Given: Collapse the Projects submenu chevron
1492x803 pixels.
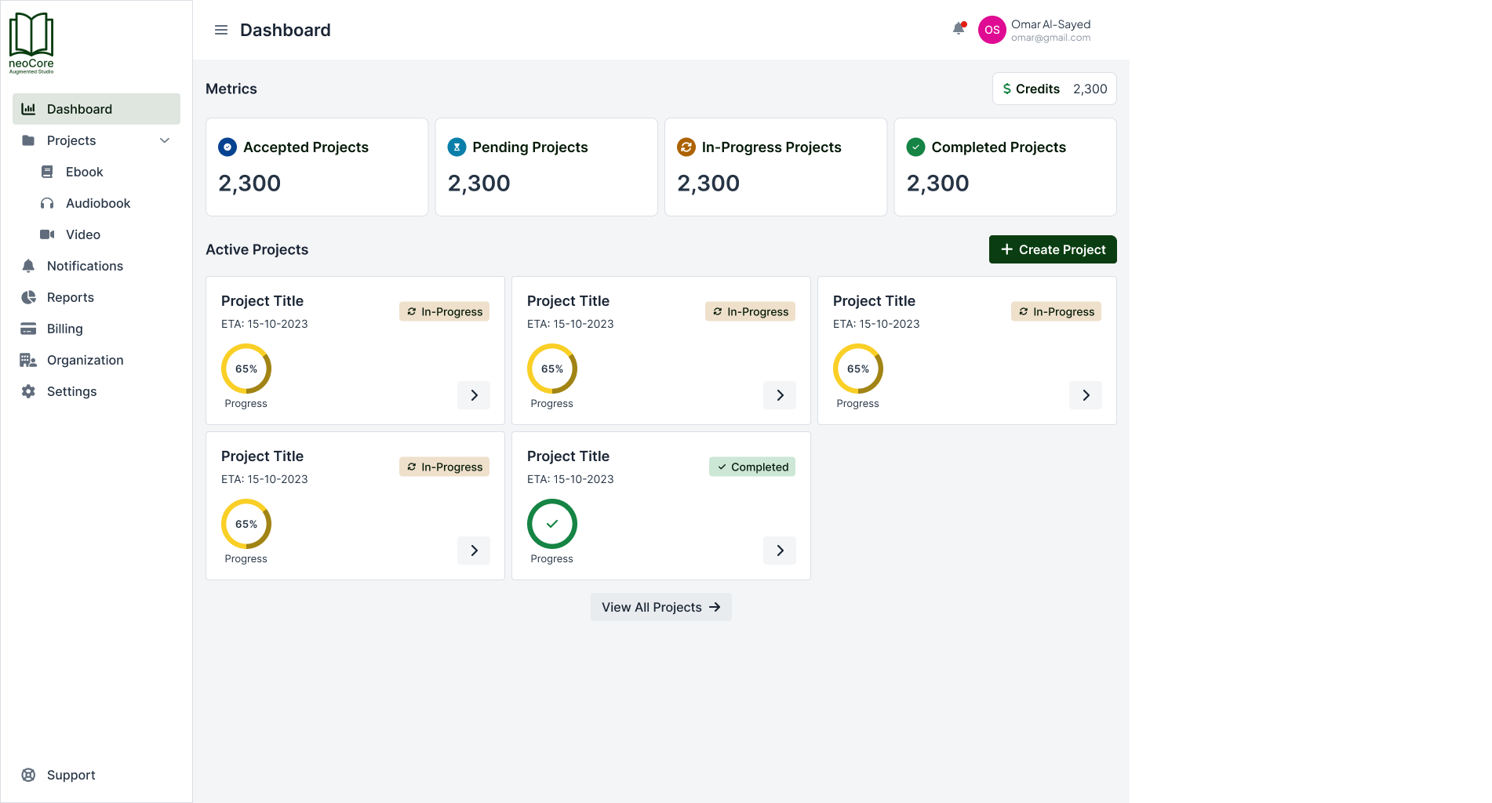Looking at the screenshot, I should pos(165,140).
